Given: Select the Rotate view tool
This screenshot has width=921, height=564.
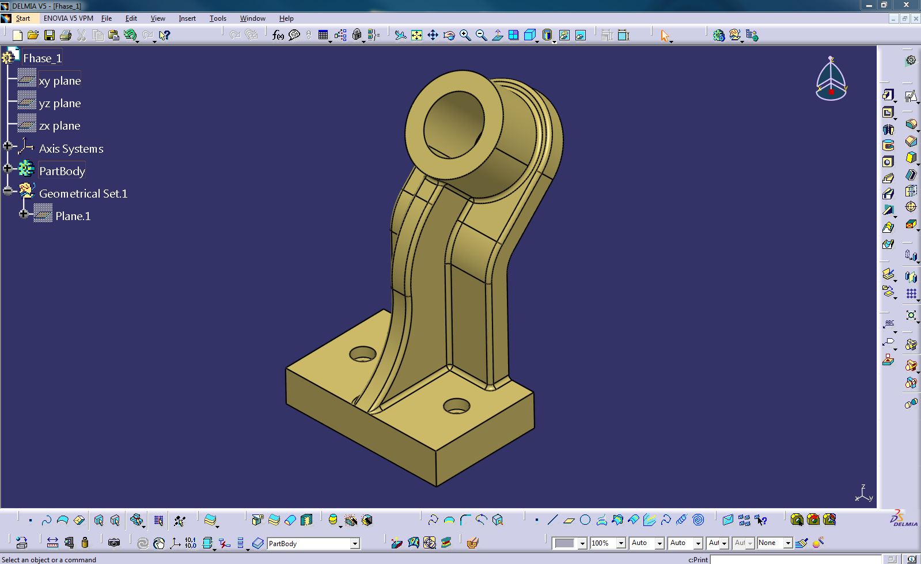Looking at the screenshot, I should (449, 35).
